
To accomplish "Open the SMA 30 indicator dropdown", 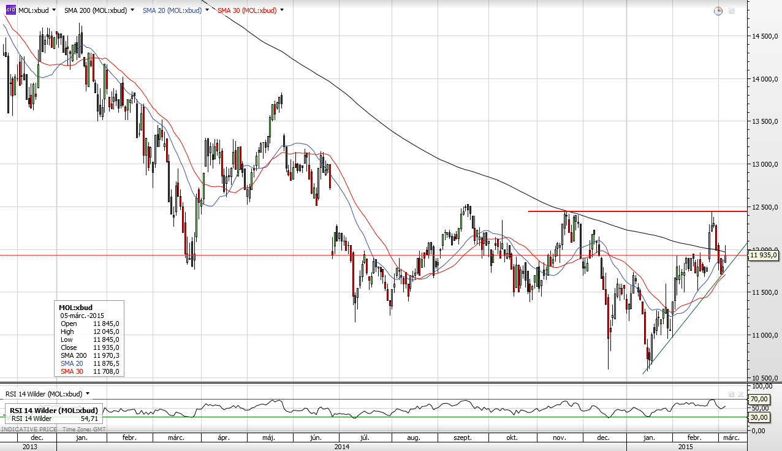I will [282, 10].
